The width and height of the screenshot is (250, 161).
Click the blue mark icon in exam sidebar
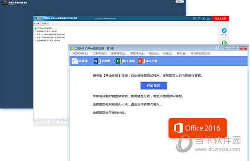224,30
